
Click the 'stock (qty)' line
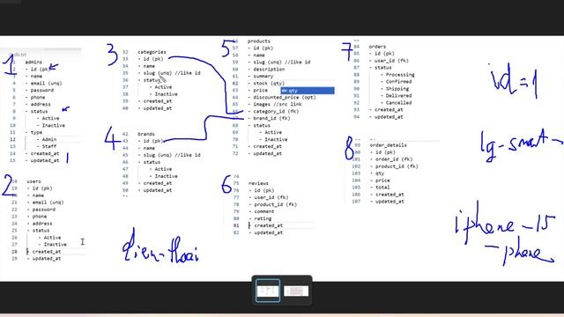269,83
